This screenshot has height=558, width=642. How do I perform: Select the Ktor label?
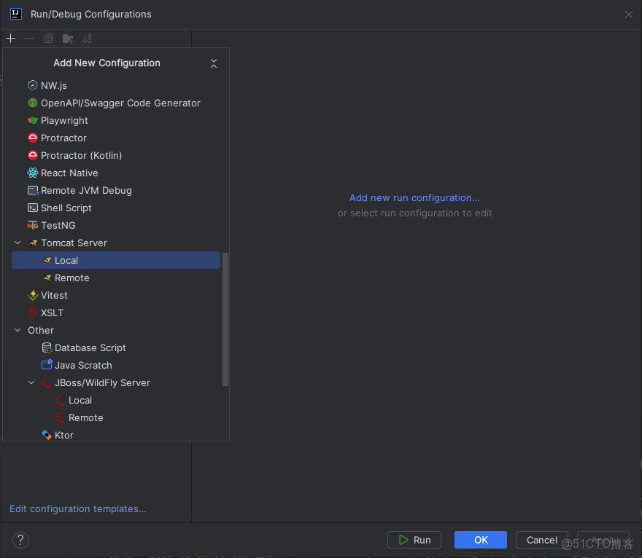point(64,435)
